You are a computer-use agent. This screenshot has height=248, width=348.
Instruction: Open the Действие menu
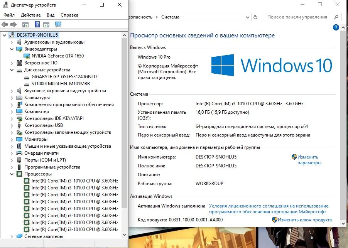(x=30, y=15)
